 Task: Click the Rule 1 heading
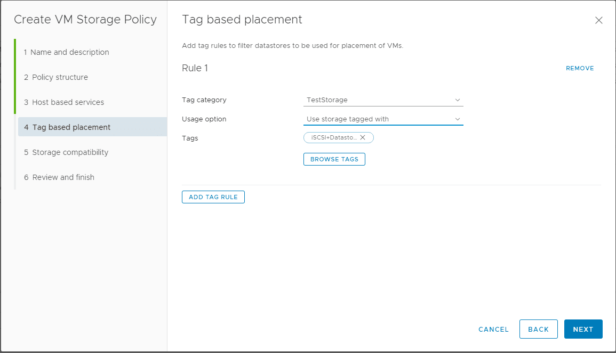tap(195, 68)
